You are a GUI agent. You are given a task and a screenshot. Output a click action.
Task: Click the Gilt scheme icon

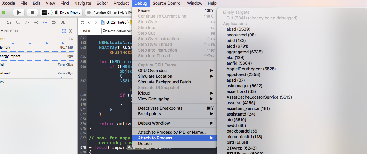point(44,13)
